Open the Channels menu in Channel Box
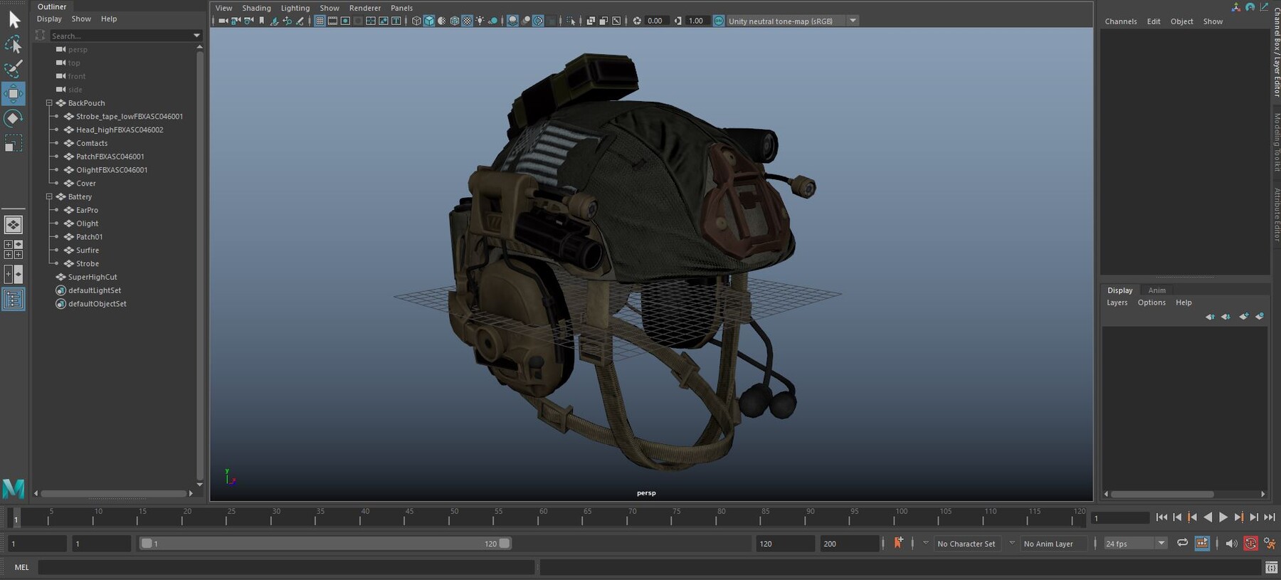The height and width of the screenshot is (580, 1281). click(x=1121, y=21)
